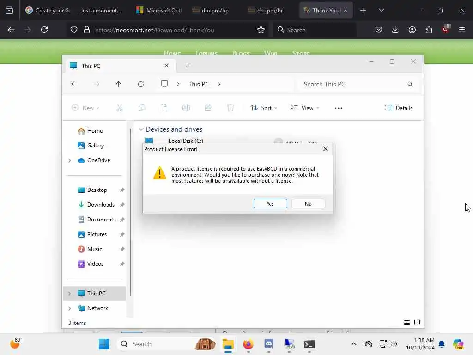
Task: Switch to the dro.pm/bp browser tab
Action: click(x=211, y=10)
